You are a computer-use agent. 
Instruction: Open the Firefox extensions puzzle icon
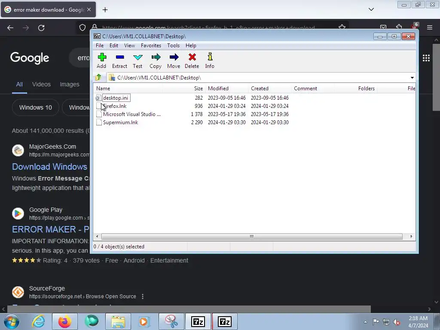click(399, 27)
